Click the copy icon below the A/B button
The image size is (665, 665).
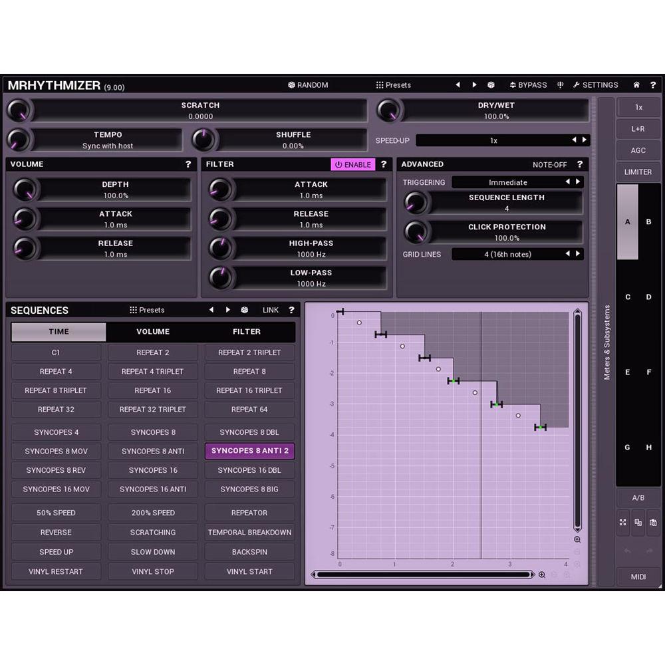click(x=638, y=523)
